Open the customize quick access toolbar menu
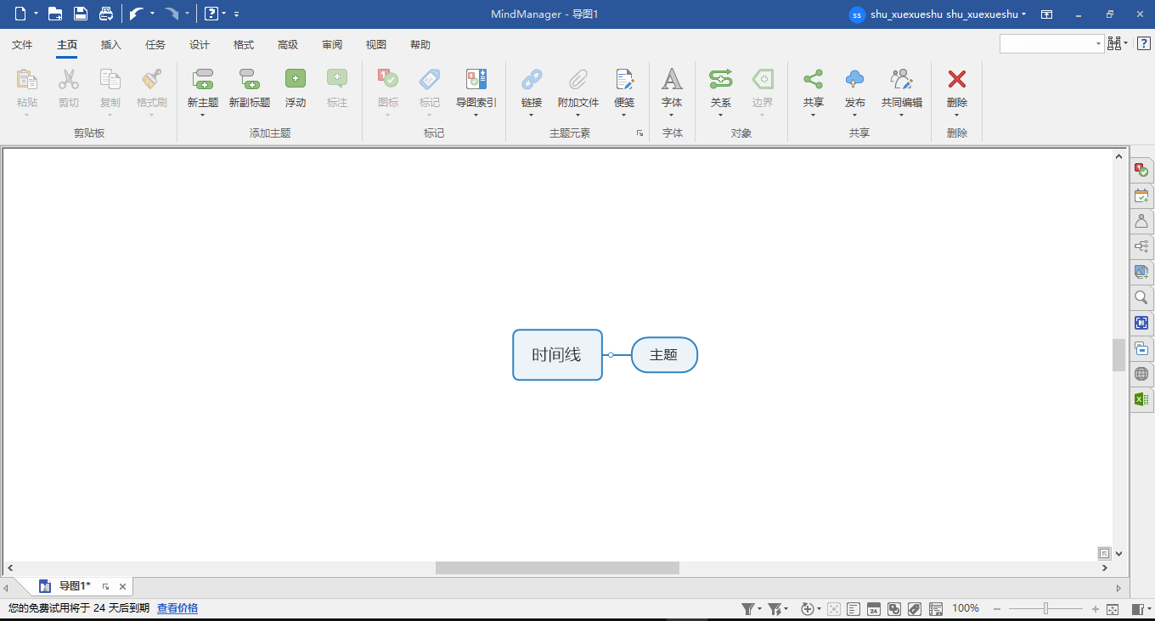This screenshot has width=1155, height=621. coord(236,14)
